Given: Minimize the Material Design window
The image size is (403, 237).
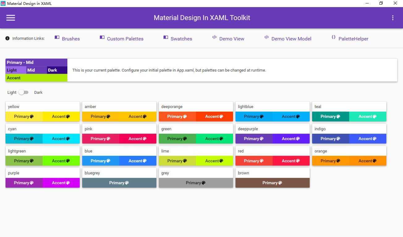Looking at the screenshot, I should 367,3.
